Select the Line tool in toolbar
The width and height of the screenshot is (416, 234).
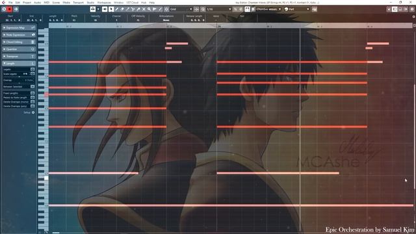click(161, 9)
